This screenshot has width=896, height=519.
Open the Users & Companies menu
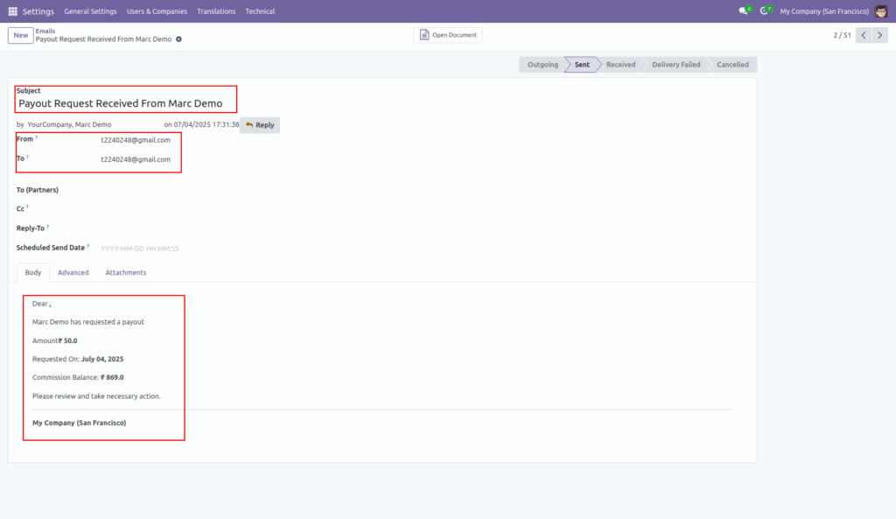pos(157,11)
